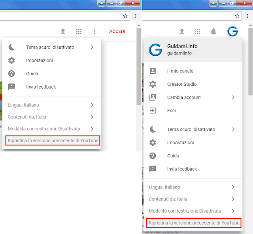Expand Modalità con restrizioni chevron, right menu
The image size is (253, 234).
(233, 211)
